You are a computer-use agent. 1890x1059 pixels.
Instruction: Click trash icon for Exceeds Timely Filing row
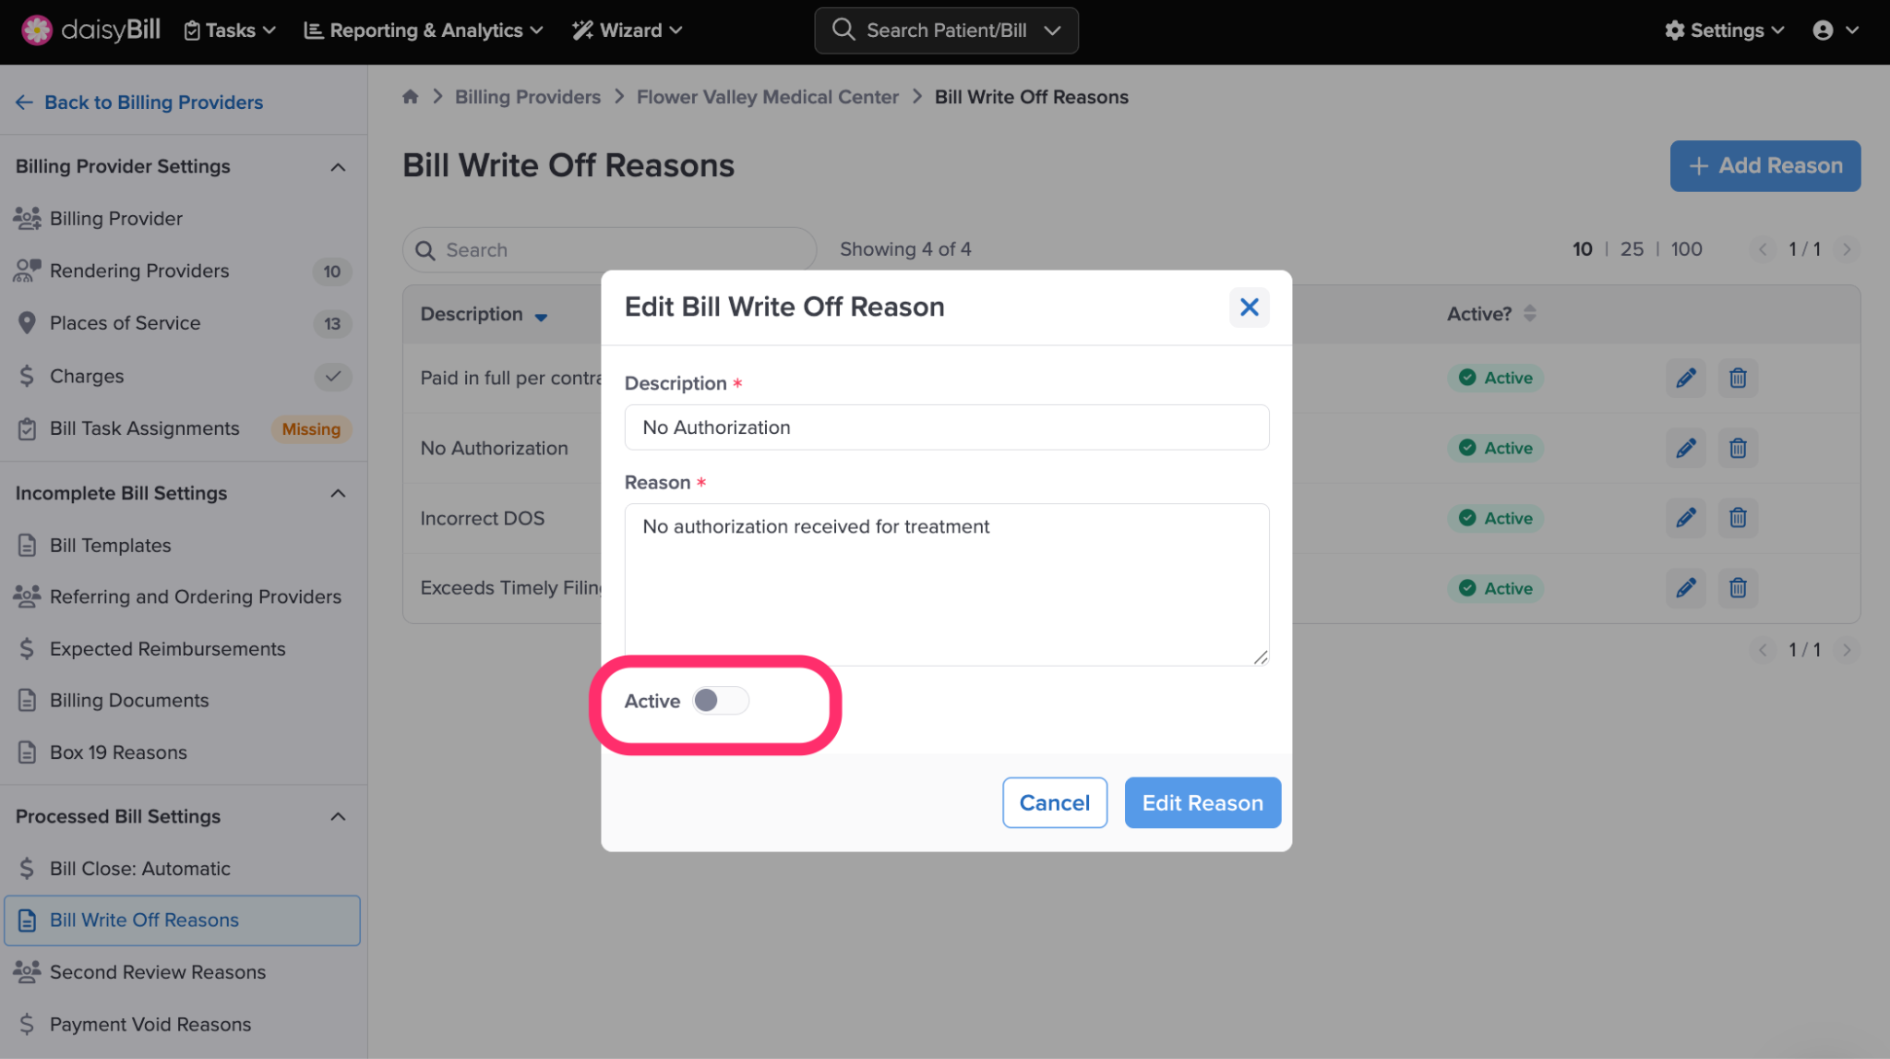coord(1738,588)
